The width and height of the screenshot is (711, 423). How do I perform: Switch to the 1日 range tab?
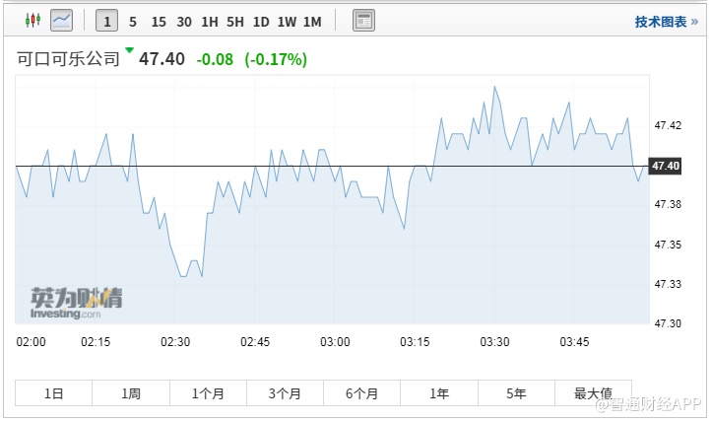click(53, 393)
